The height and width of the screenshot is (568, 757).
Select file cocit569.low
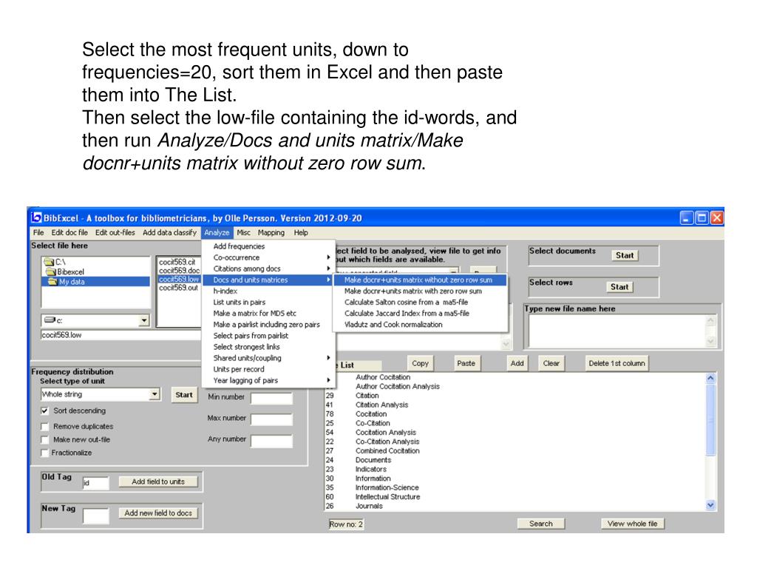tap(179, 279)
